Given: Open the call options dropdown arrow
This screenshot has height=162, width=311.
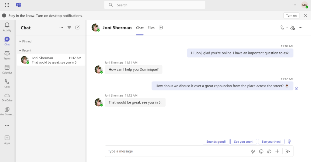Looking at the screenshot, I should coord(287,28).
